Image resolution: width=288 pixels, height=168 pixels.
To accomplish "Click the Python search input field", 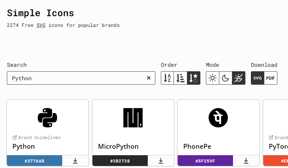I will (81, 78).
